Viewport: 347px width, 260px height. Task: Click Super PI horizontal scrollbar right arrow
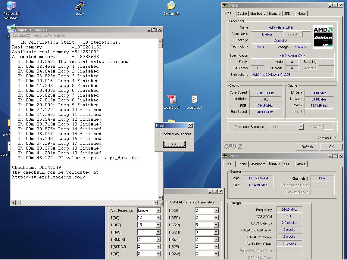(155, 203)
